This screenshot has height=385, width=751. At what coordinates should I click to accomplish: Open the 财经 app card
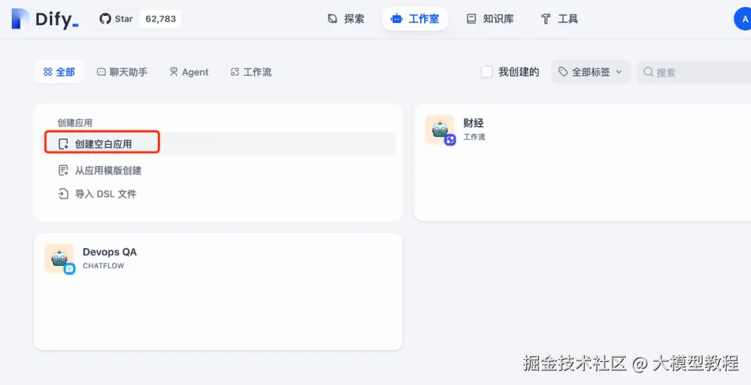[583, 163]
